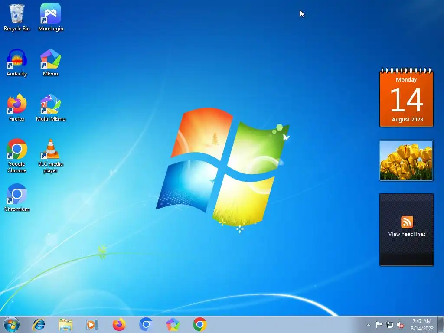Launch Internet Explorer from the taskbar

tap(39, 324)
